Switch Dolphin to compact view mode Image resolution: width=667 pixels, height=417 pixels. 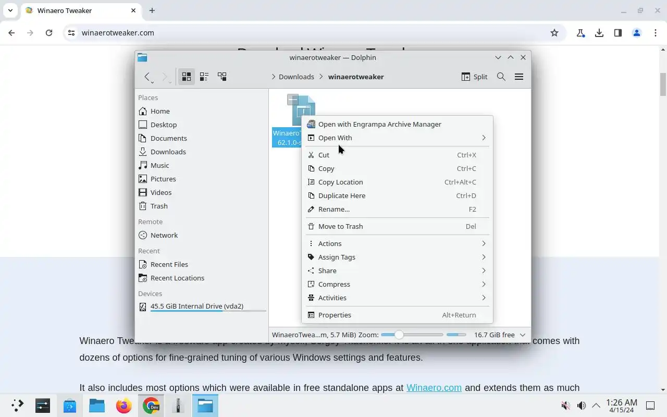204,77
